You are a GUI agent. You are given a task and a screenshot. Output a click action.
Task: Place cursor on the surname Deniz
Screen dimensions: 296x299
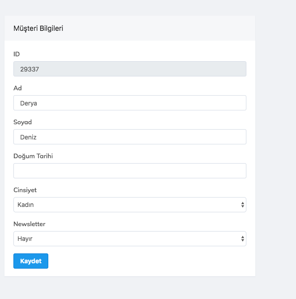pos(28,137)
